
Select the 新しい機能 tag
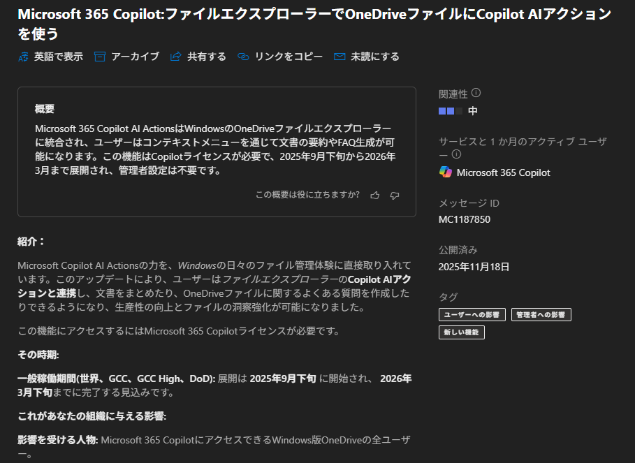pyautogui.click(x=461, y=332)
